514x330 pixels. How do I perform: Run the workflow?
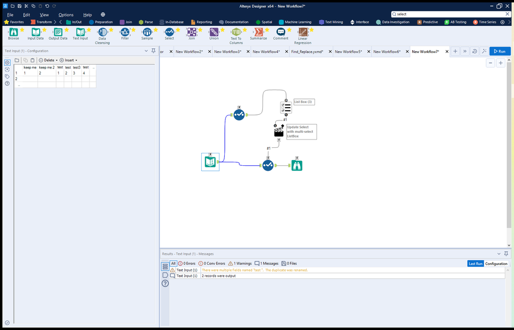click(500, 51)
